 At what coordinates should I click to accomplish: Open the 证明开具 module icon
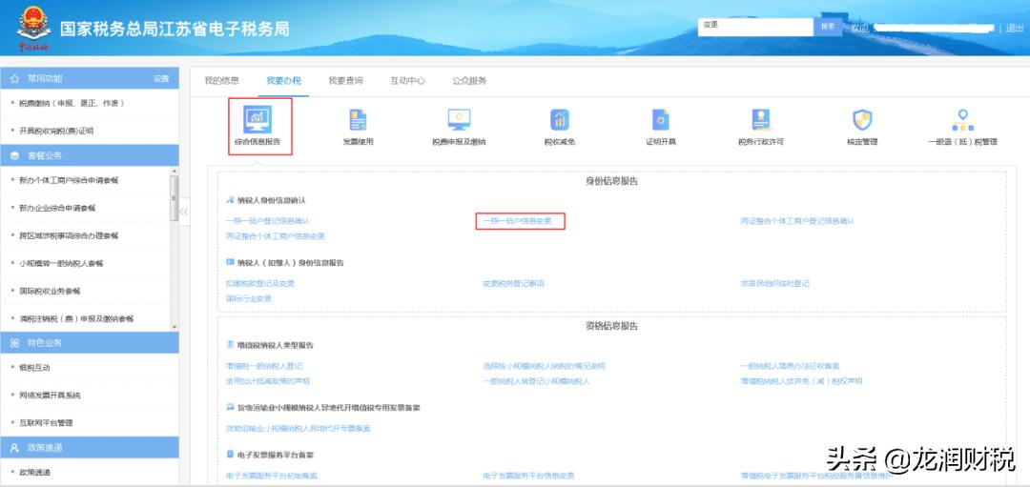[x=660, y=119]
